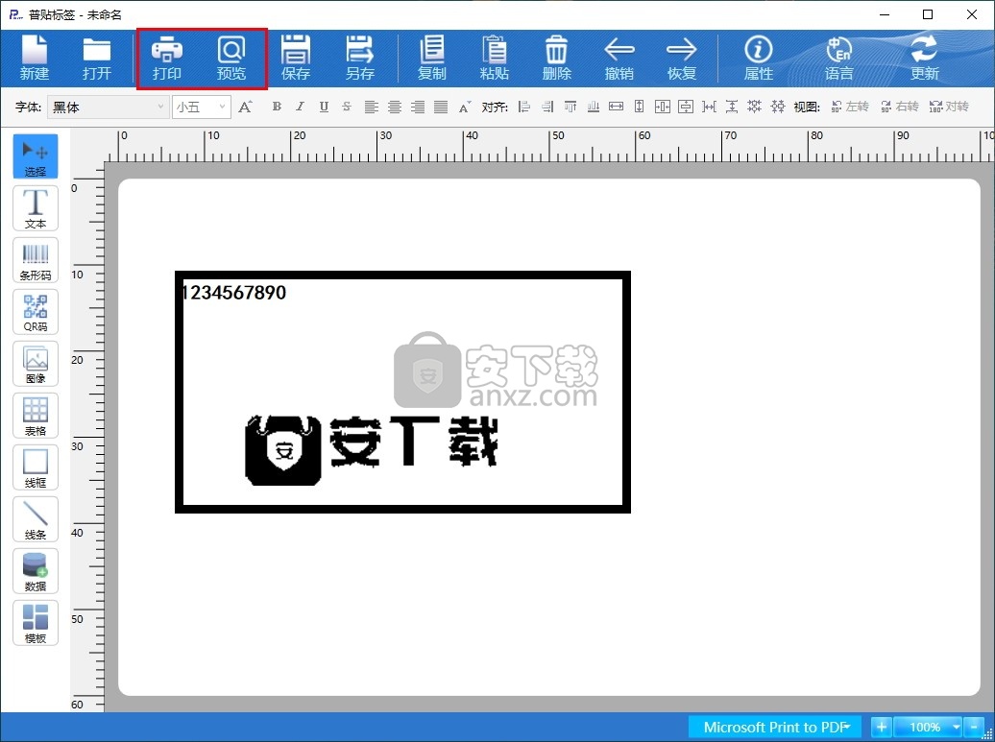Align text to the right
This screenshot has height=742, width=995.
418,107
